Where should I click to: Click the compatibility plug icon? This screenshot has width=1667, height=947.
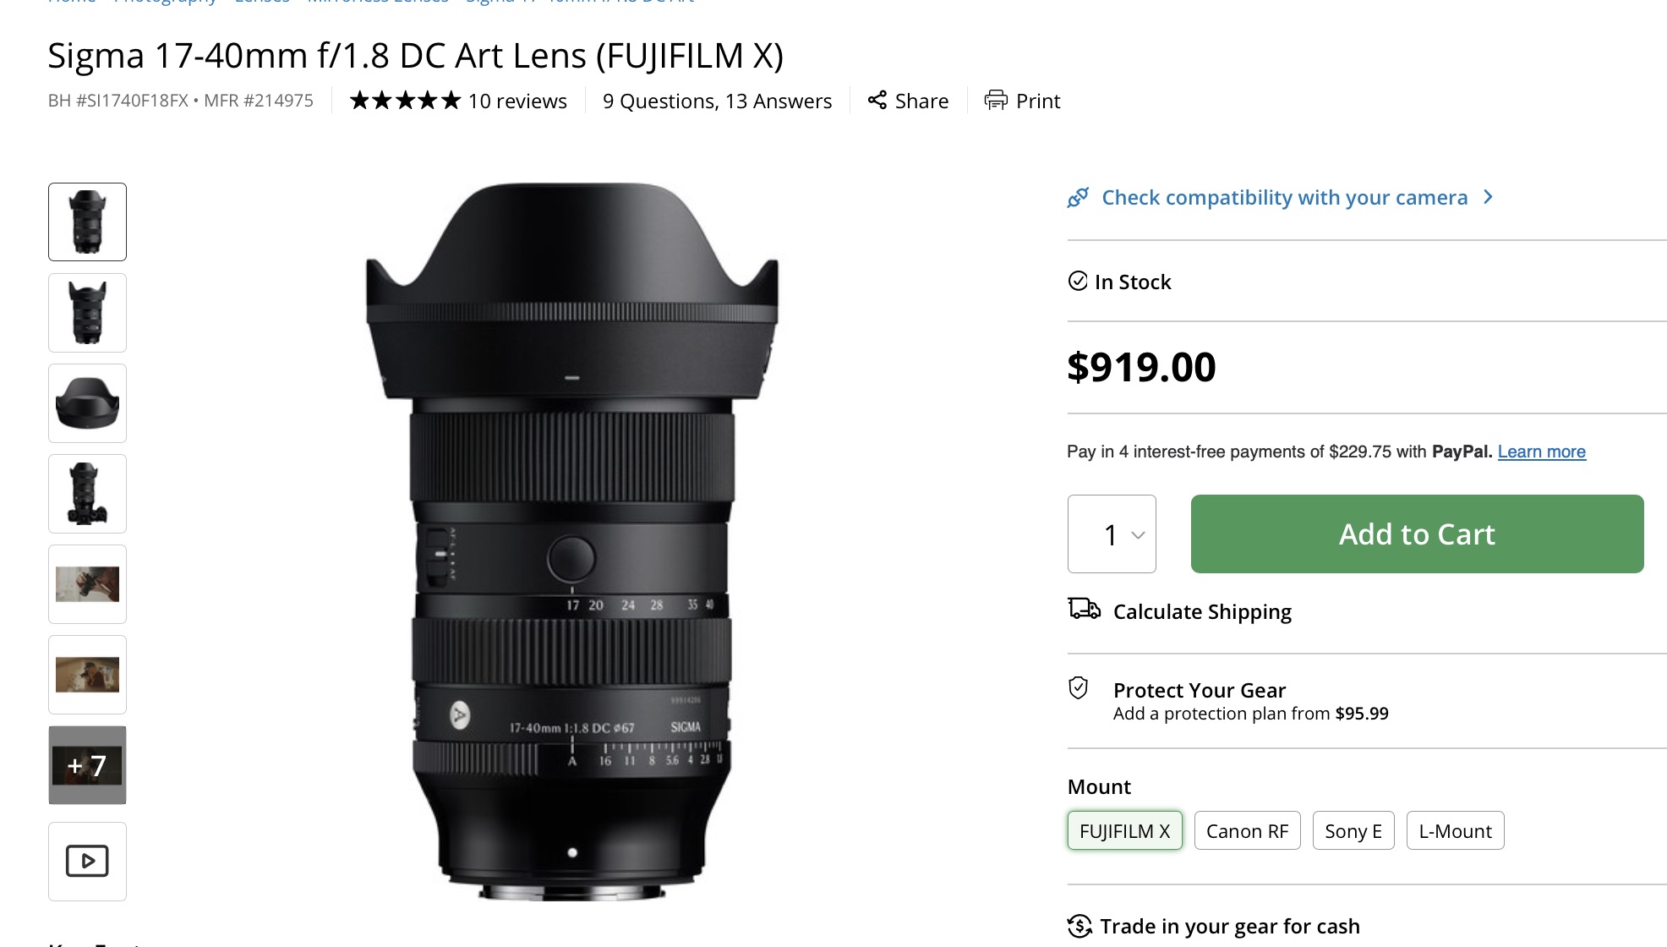pyautogui.click(x=1078, y=198)
